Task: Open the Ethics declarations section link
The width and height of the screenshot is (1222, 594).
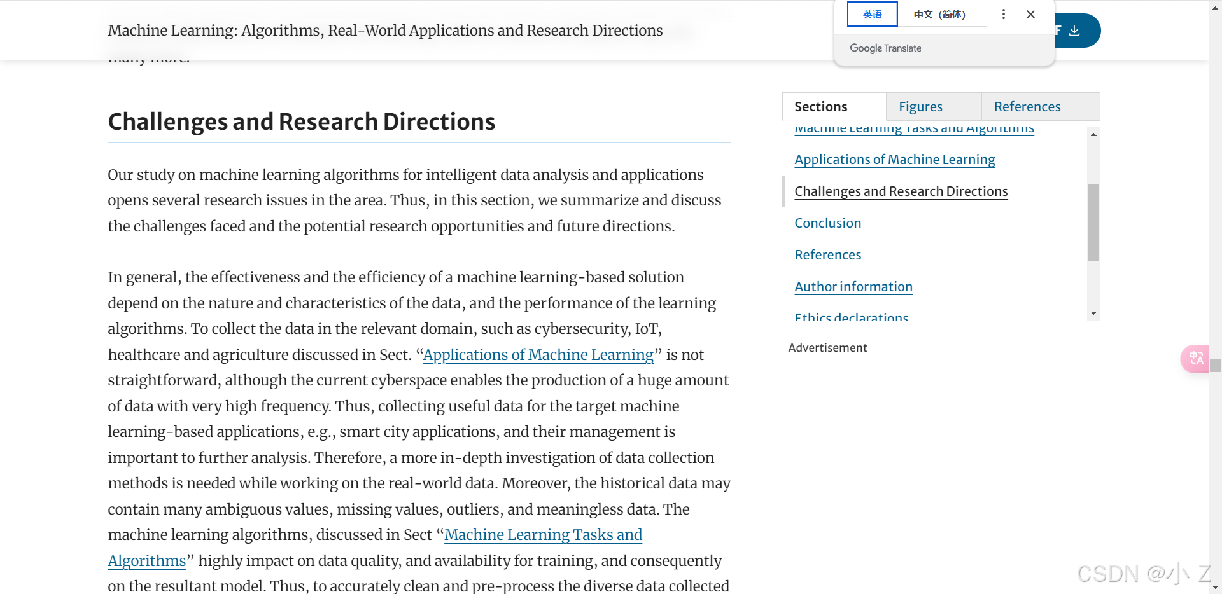Action: 852,317
